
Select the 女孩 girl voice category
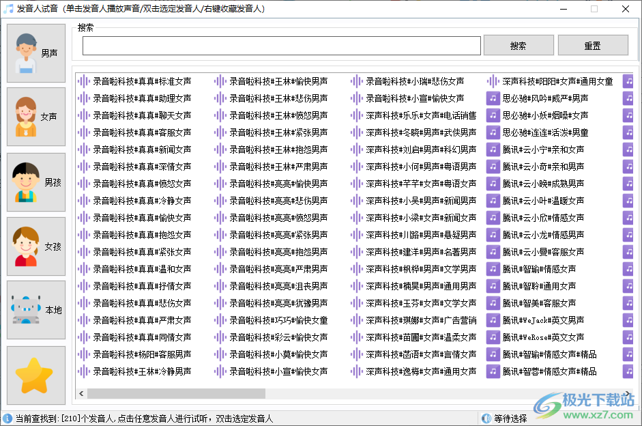coord(36,246)
